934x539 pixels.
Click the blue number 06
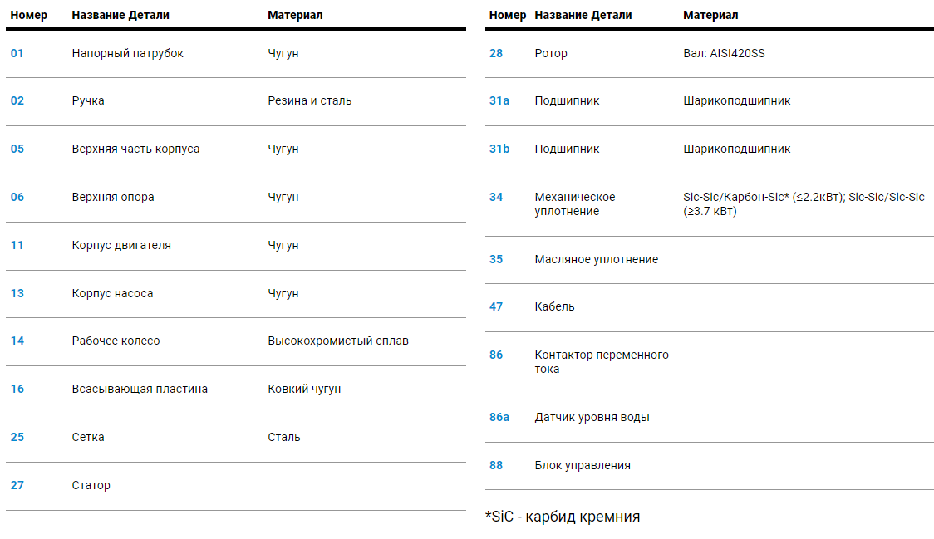17,197
